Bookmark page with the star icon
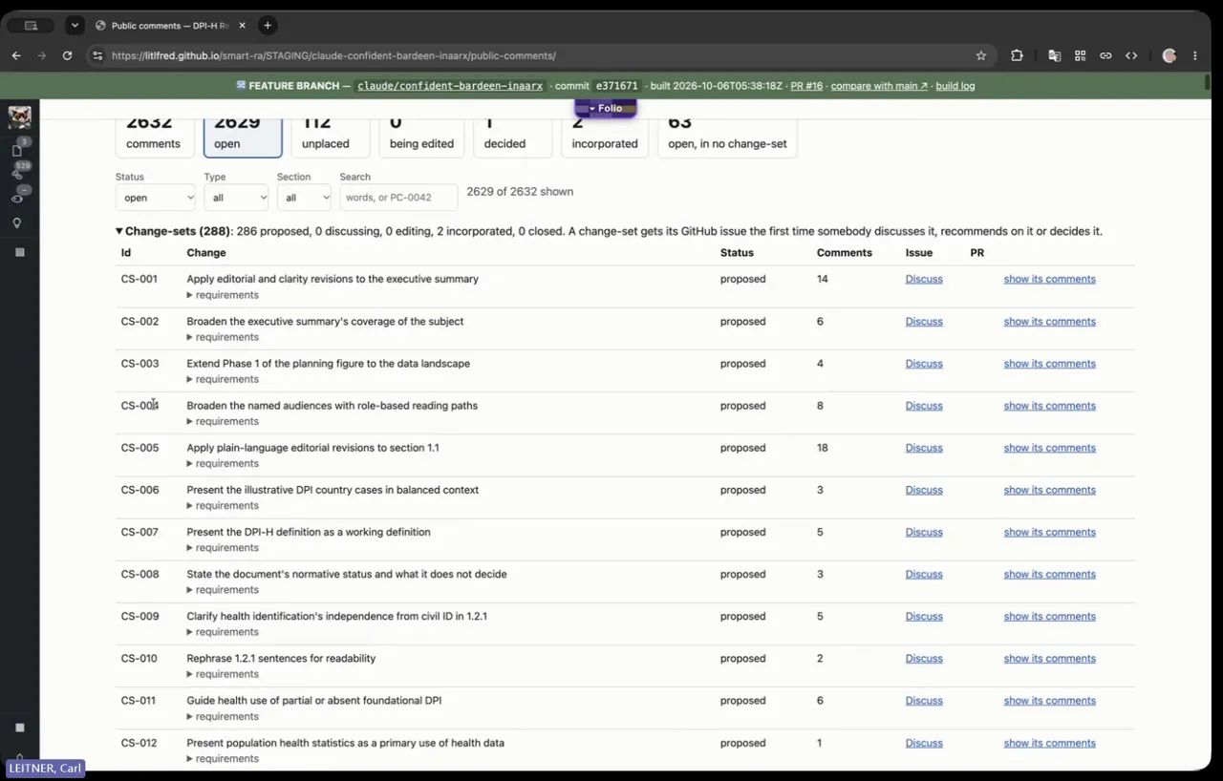The height and width of the screenshot is (781, 1223). pyautogui.click(x=980, y=55)
